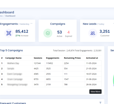Select remaining prizes value 1547

[66, 79]
